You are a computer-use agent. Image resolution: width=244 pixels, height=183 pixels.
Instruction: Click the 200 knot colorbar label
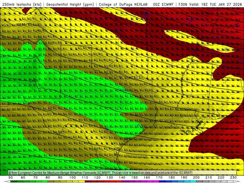point(196,178)
